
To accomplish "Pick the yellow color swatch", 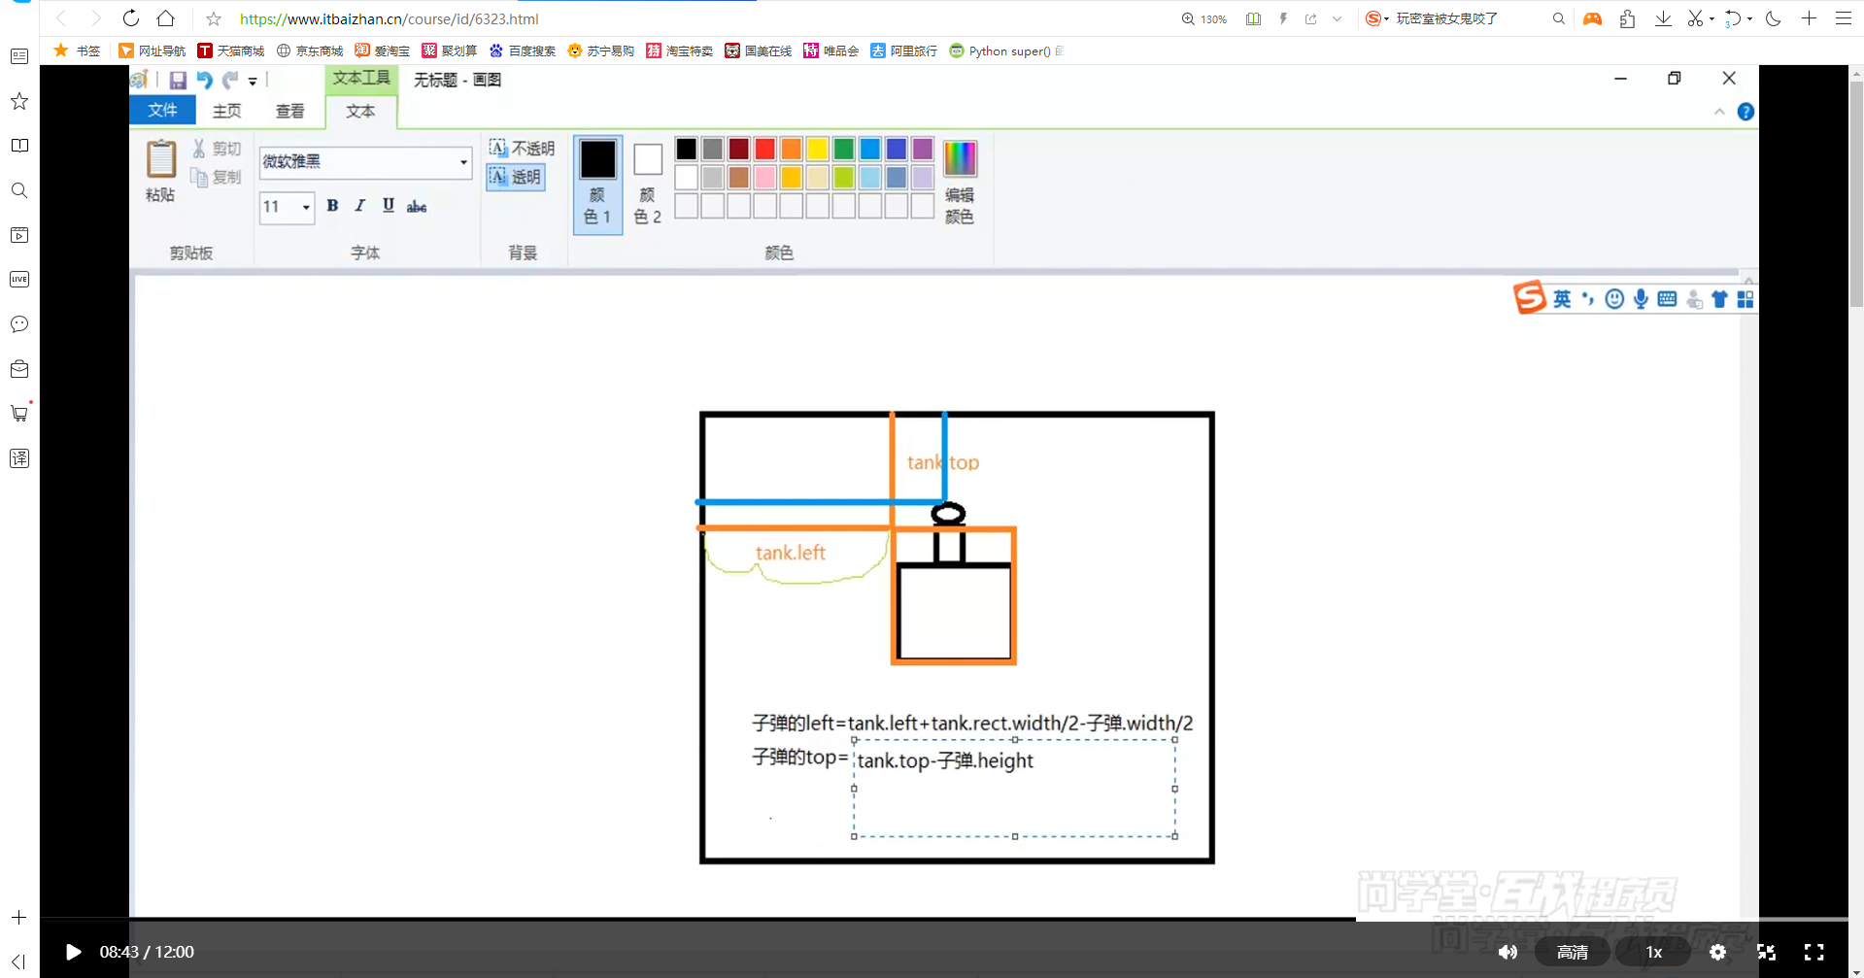I will coord(818,149).
